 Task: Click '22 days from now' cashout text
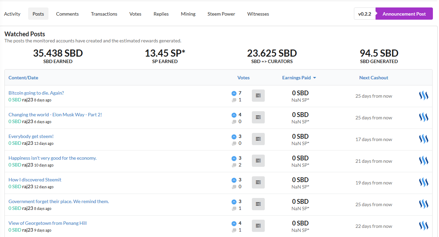click(x=374, y=226)
